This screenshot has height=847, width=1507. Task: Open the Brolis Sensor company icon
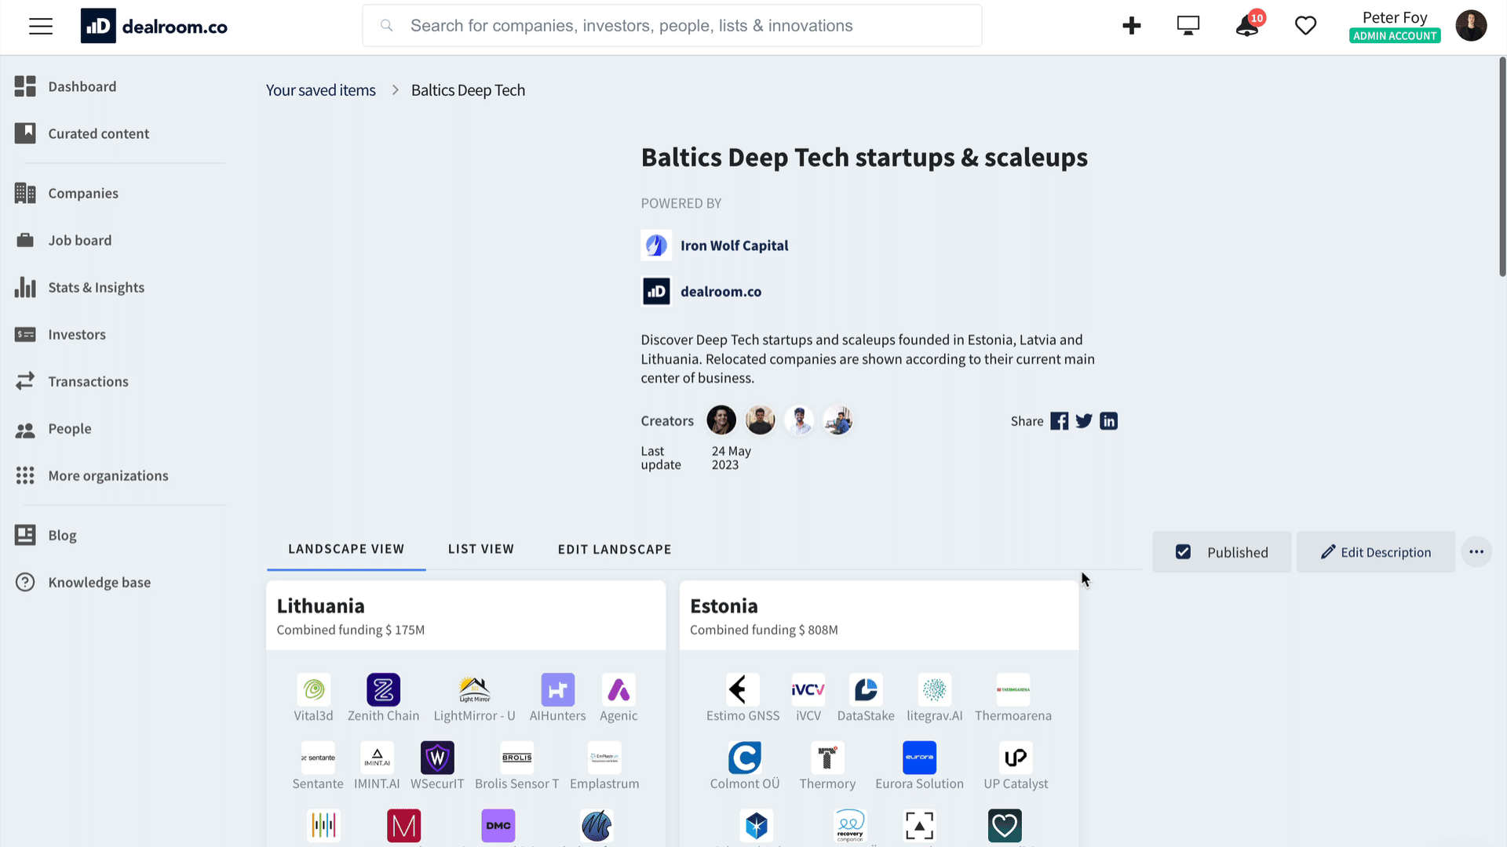(516, 758)
